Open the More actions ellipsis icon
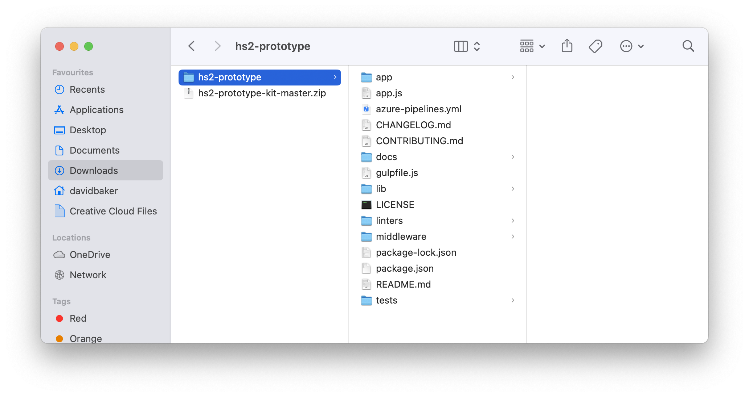This screenshot has height=397, width=749. pyautogui.click(x=626, y=46)
